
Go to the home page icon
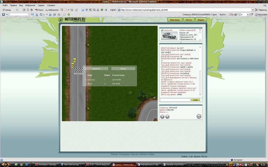tap(31, 10)
